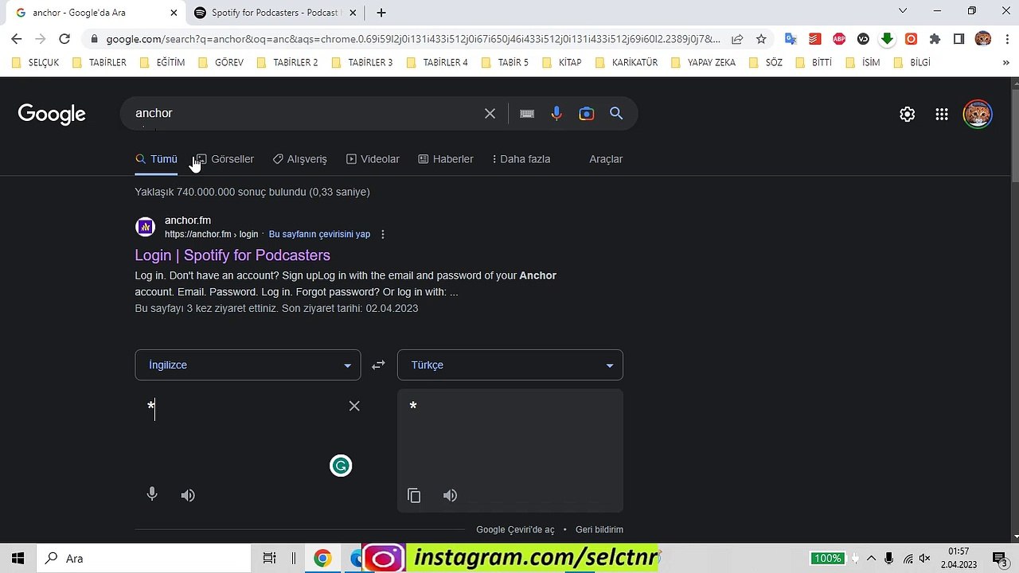Open Chrome from the taskbar

(x=322, y=559)
